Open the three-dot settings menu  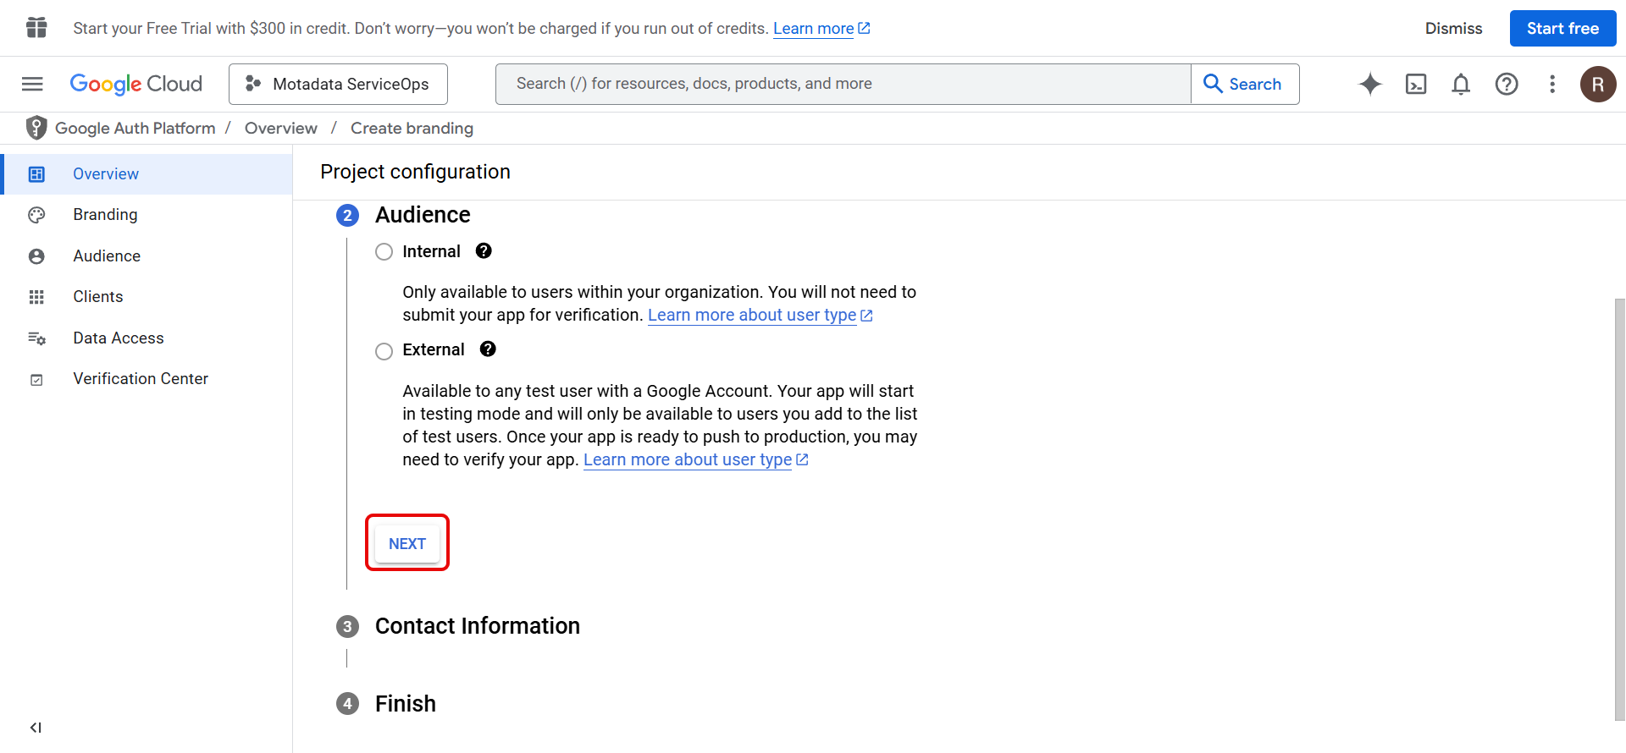(1551, 84)
